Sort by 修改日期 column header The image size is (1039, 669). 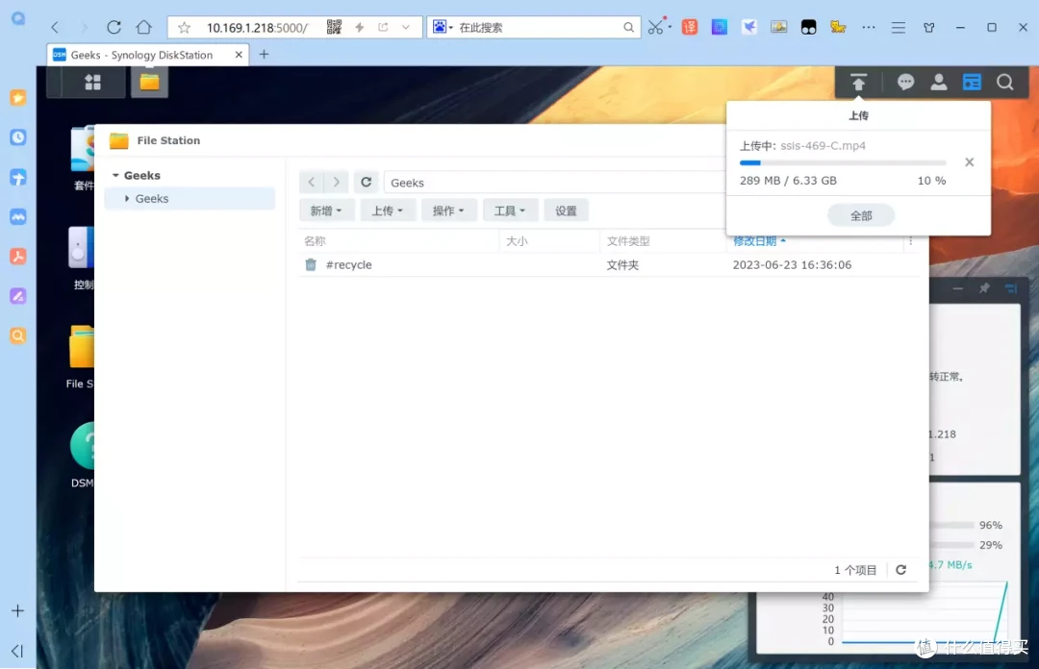click(x=755, y=241)
